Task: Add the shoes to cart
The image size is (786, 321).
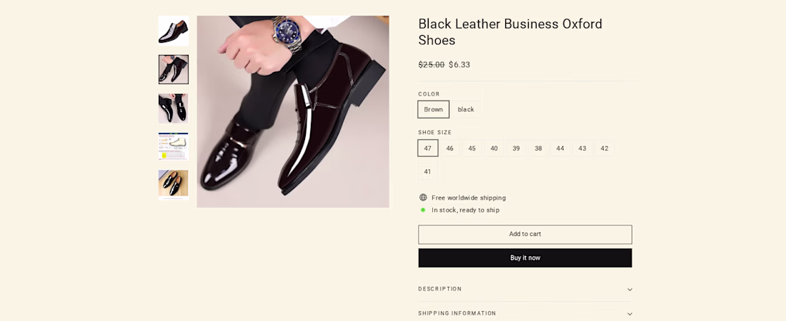Action: (x=524, y=234)
